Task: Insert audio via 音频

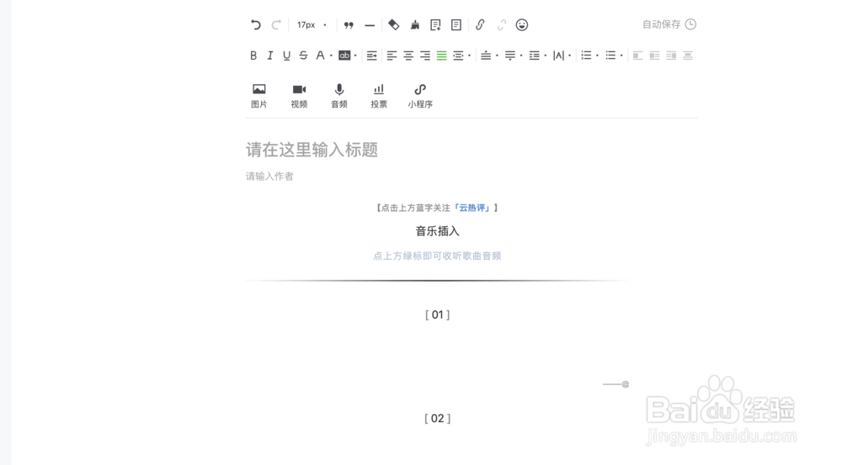Action: coord(338,96)
